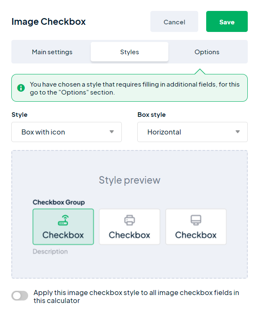Click the router icon in first checkbox box
The height and width of the screenshot is (311, 257).
63,220
